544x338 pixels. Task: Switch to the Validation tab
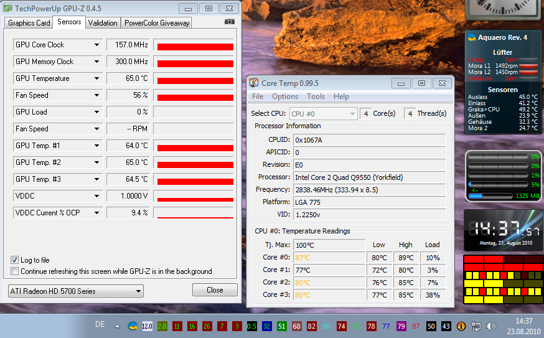click(x=103, y=23)
